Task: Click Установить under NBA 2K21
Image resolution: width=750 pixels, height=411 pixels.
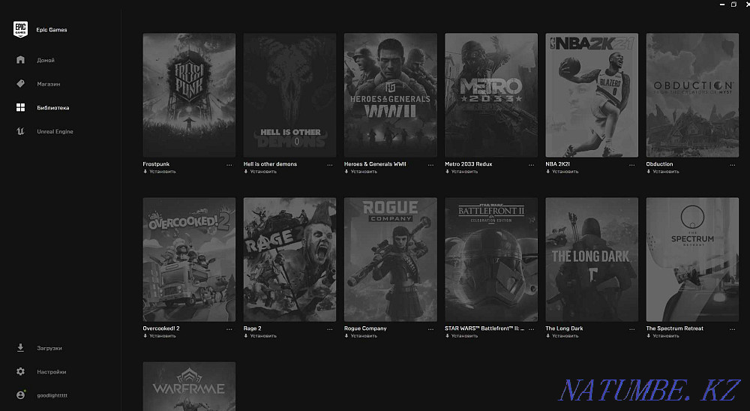Action: (x=565, y=171)
